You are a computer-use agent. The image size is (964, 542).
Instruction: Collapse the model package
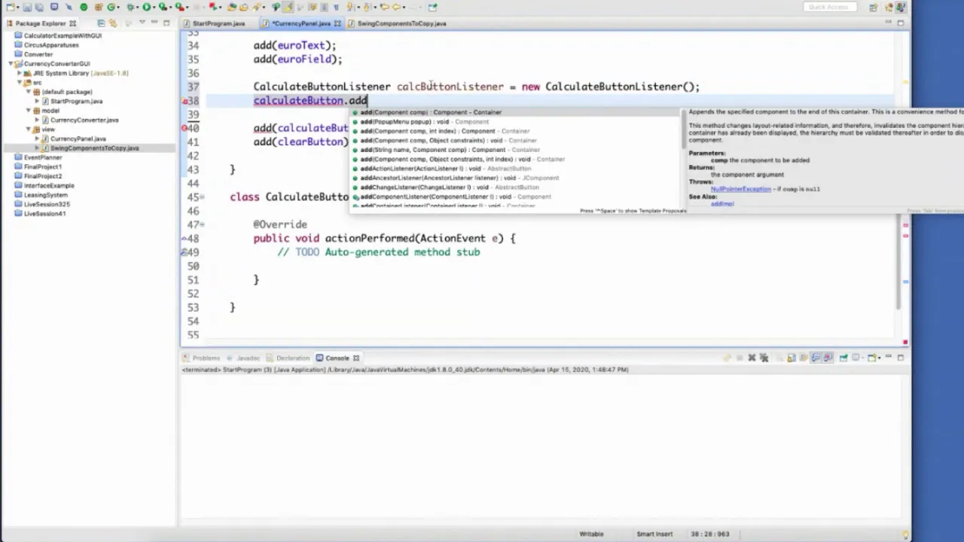coord(29,111)
